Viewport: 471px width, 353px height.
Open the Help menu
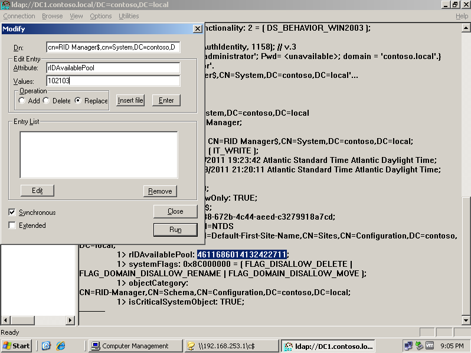tap(462, 16)
